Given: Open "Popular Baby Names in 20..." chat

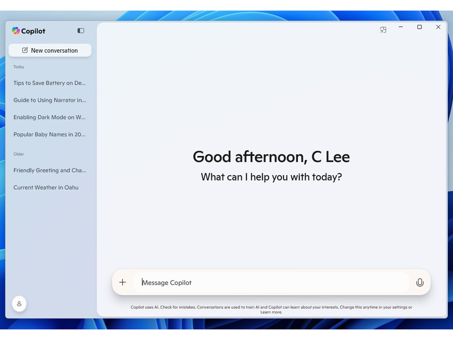Looking at the screenshot, I should pos(49,134).
